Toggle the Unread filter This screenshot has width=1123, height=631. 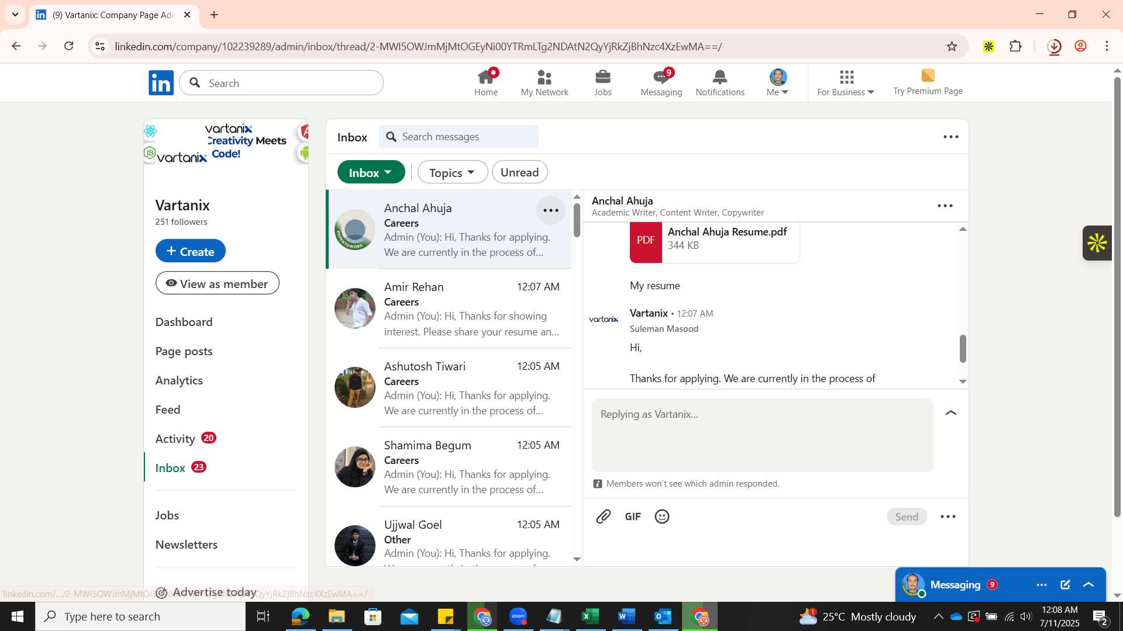click(x=519, y=172)
